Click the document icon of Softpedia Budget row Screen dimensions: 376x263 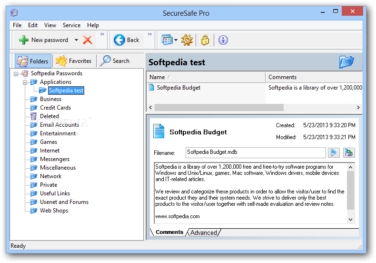(x=151, y=87)
